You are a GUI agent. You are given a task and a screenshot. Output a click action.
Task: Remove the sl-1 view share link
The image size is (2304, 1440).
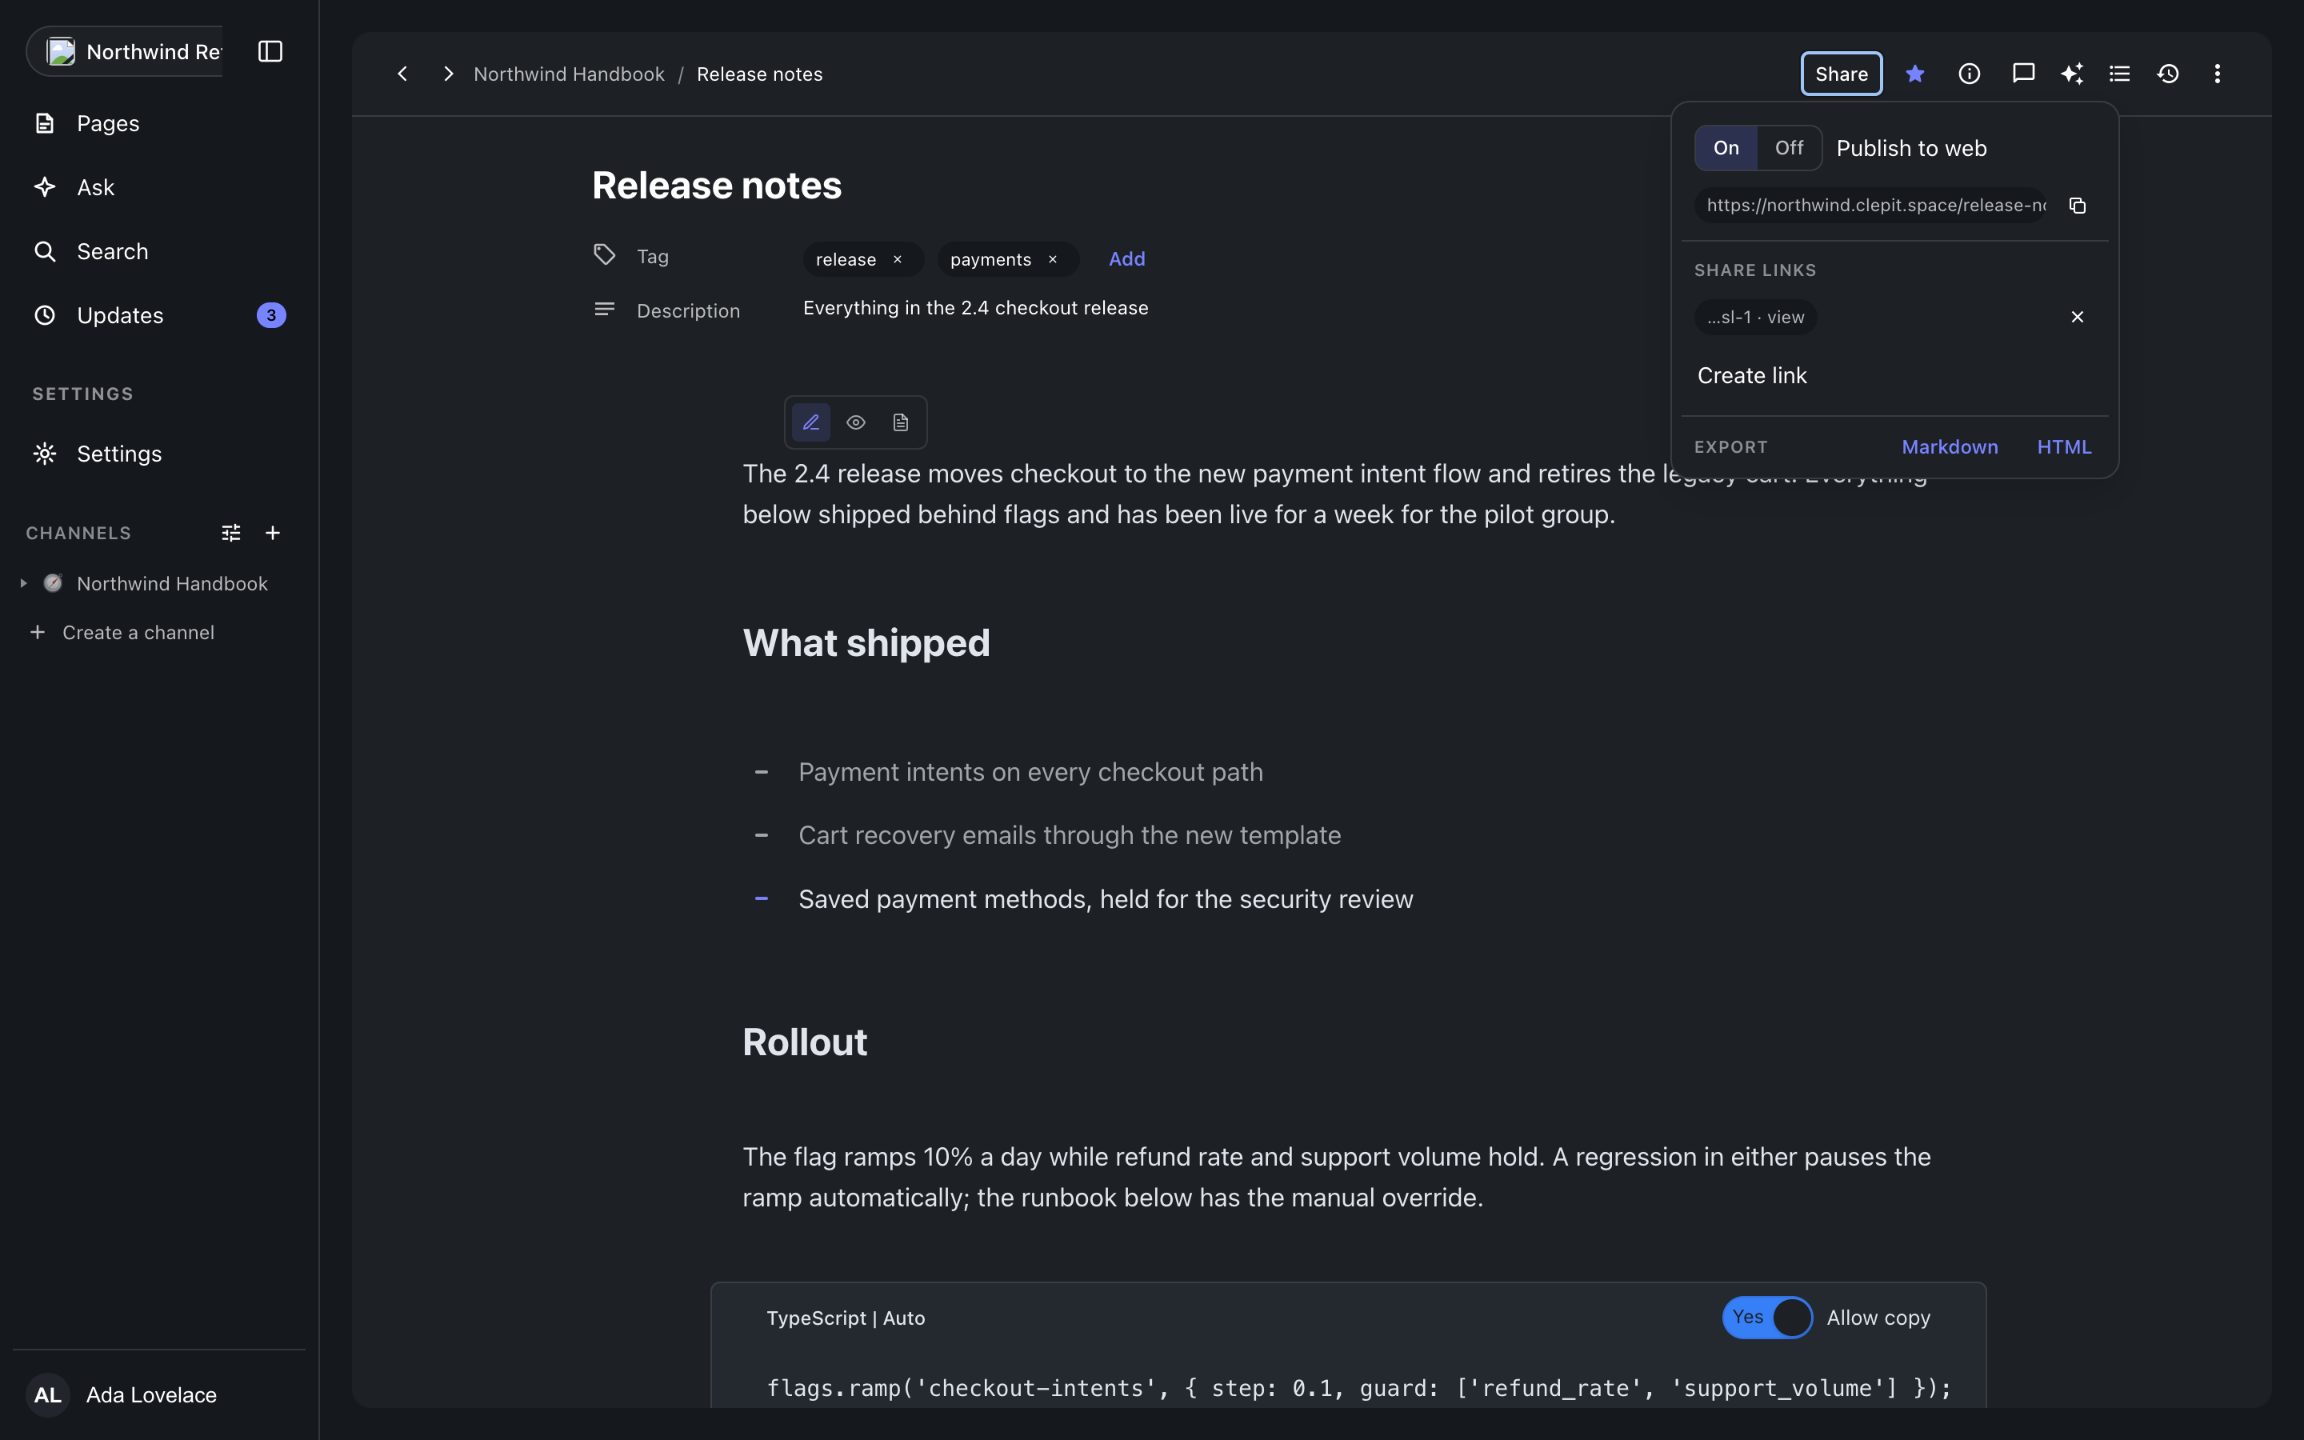click(2078, 317)
